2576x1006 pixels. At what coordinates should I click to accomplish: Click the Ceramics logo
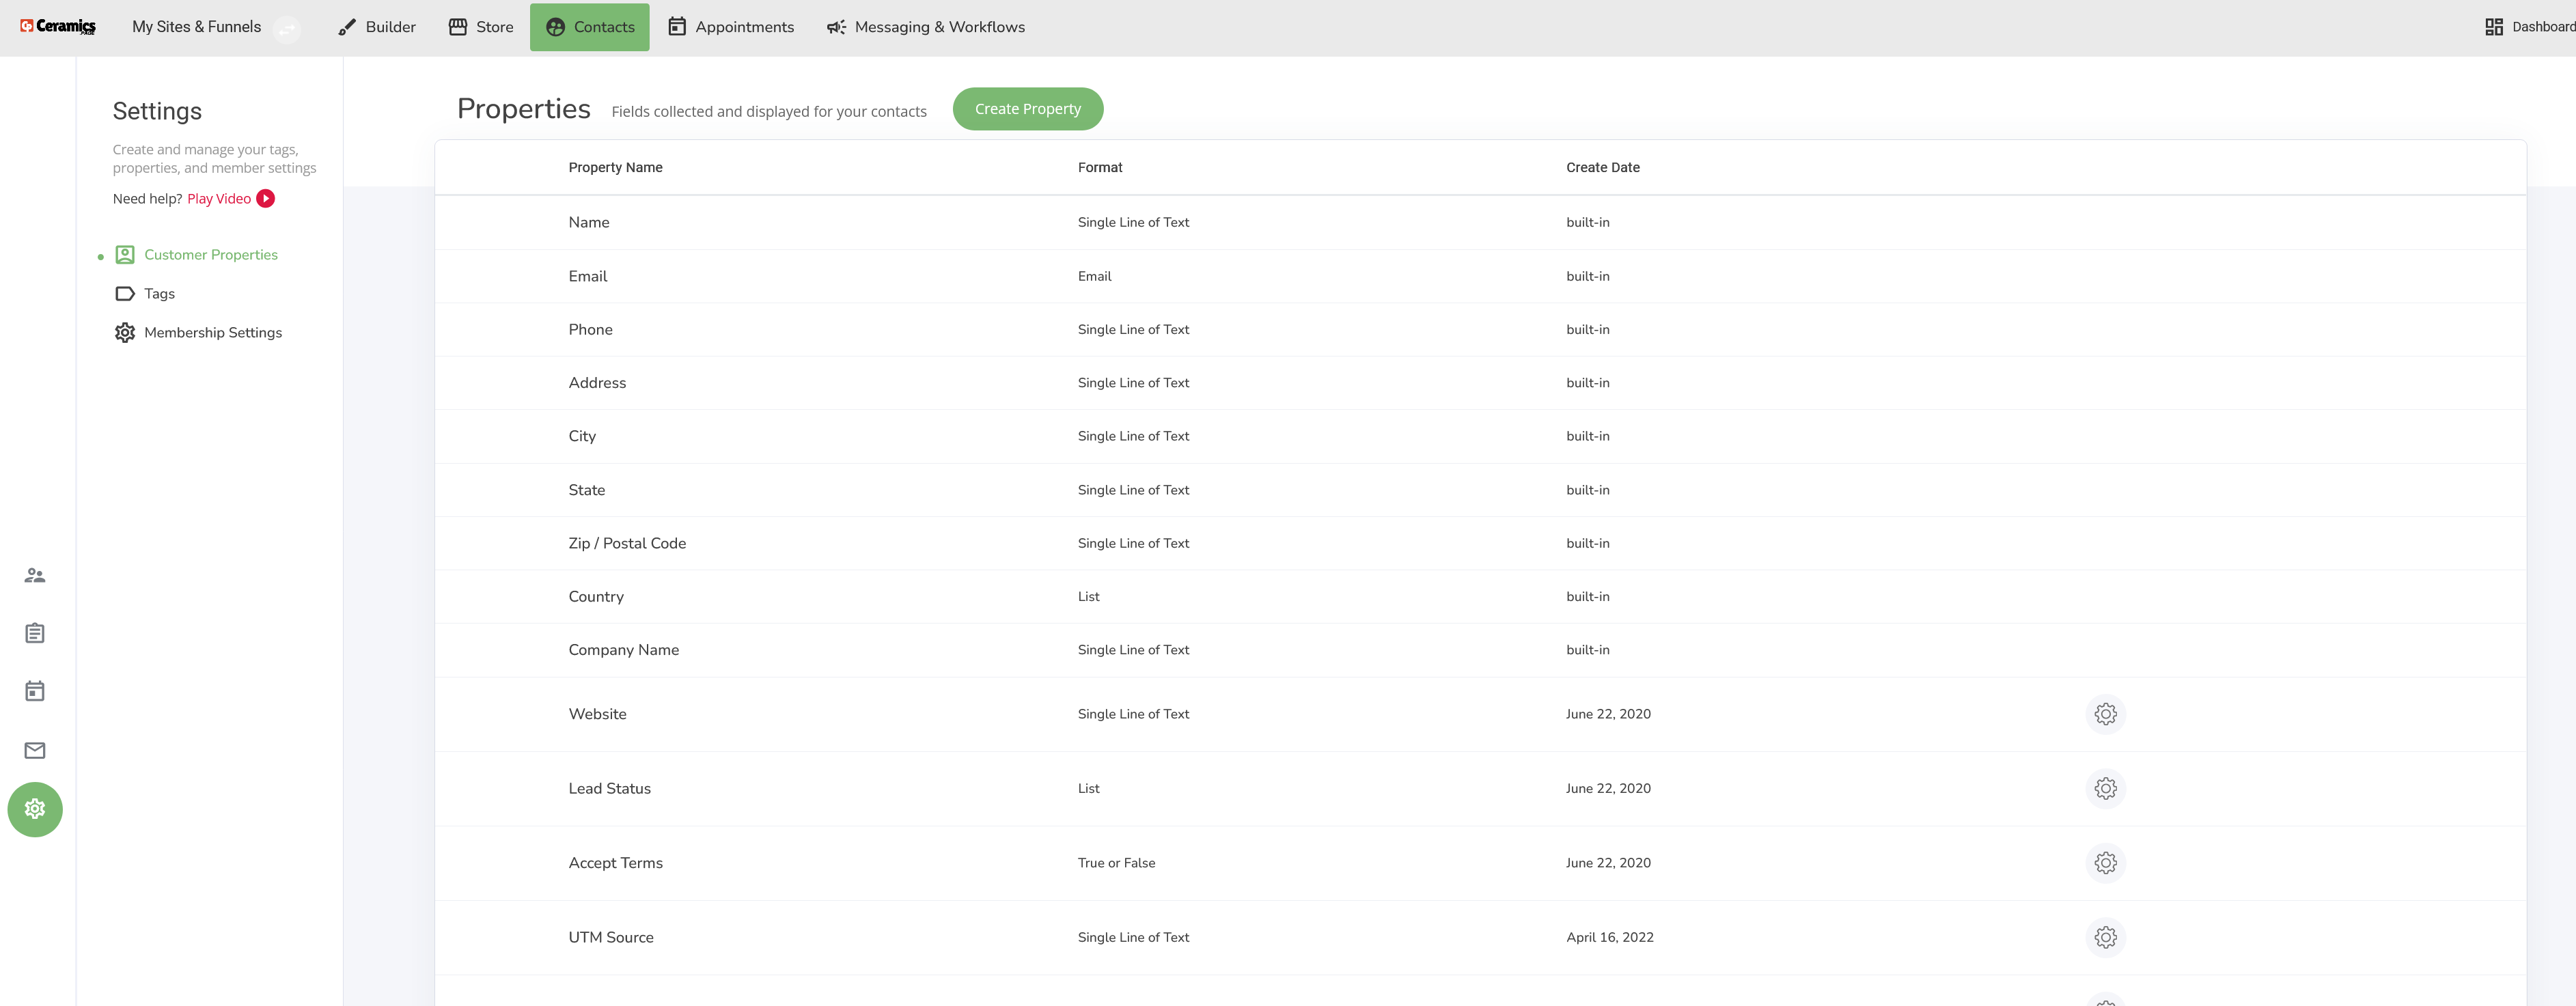tap(58, 27)
